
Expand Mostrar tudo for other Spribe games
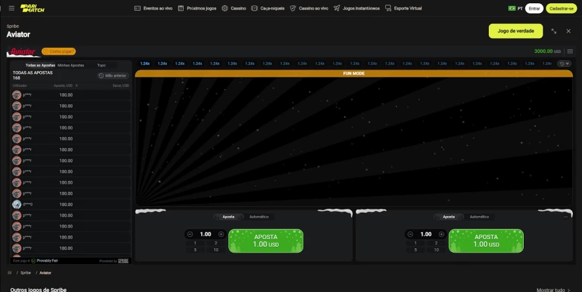pos(554,289)
